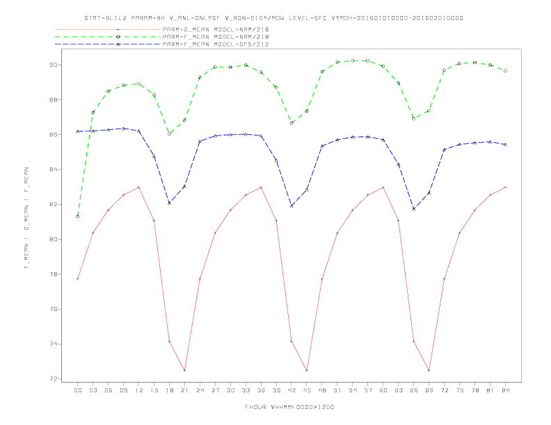
Task: Click x-axis tick label 06
Action: click(x=109, y=390)
